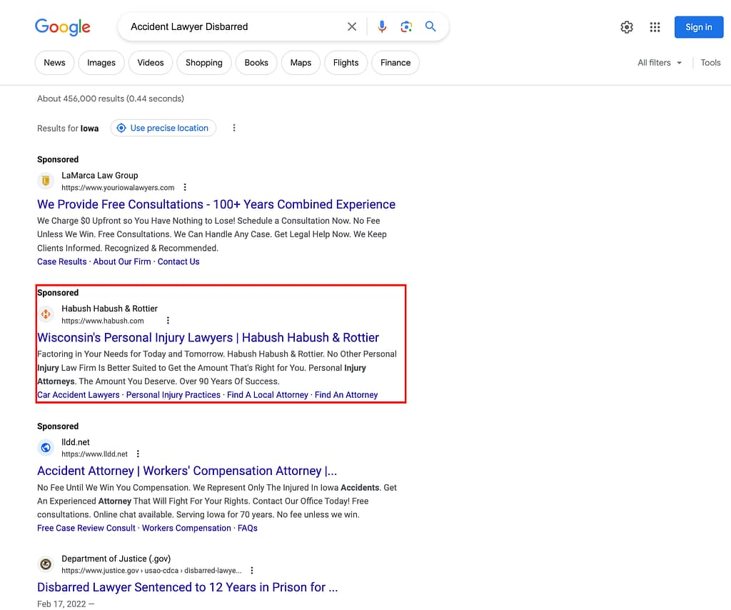Click the Google logo

[63, 27]
